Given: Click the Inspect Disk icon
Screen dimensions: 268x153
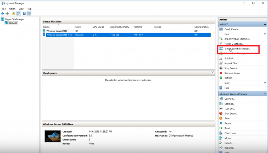Looking at the screenshot, I should pyautogui.click(x=221, y=63).
